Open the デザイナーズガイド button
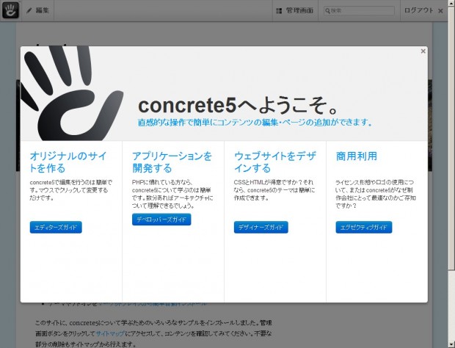This screenshot has height=348, width=455. pyautogui.click(x=261, y=228)
